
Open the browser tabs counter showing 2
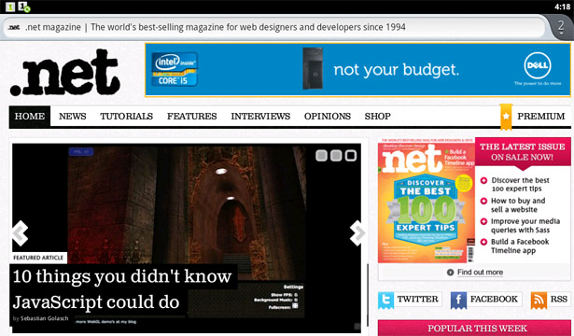point(561,26)
